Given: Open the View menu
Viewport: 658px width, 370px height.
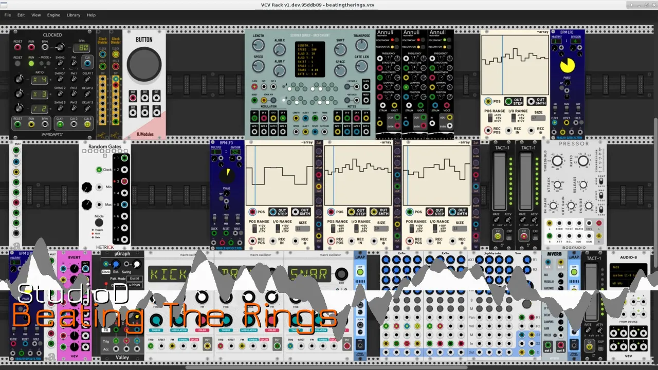Looking at the screenshot, I should (x=36, y=15).
